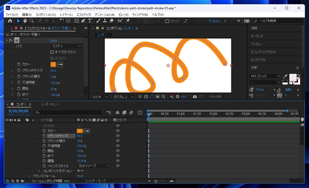Toggle stopwatch for 不透明度 in timeline
The width and height of the screenshot is (309, 188).
[44, 146]
